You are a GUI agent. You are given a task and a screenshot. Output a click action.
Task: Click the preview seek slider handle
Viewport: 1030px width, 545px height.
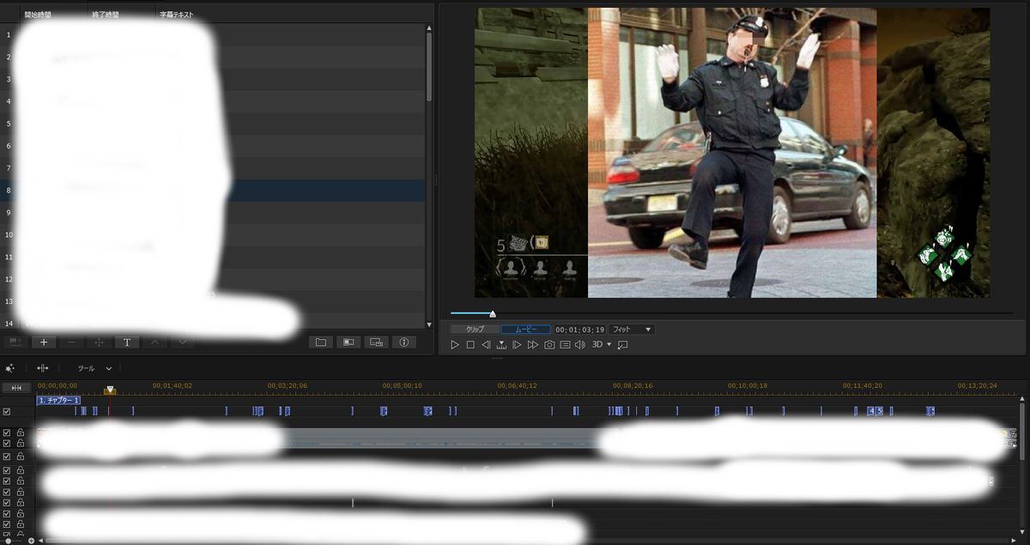[x=493, y=314]
